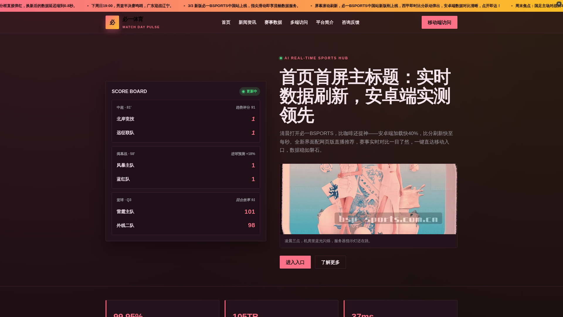The height and width of the screenshot is (317, 563).
Task: Open 咨询反馈 nav item
Action: 351,22
